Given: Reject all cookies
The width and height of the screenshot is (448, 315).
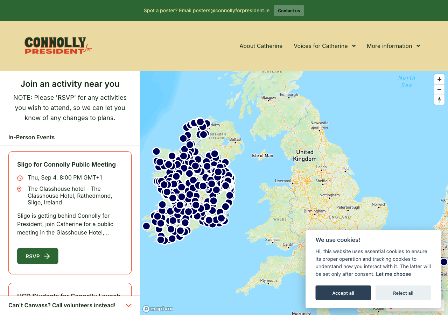Looking at the screenshot, I should [x=403, y=293].
